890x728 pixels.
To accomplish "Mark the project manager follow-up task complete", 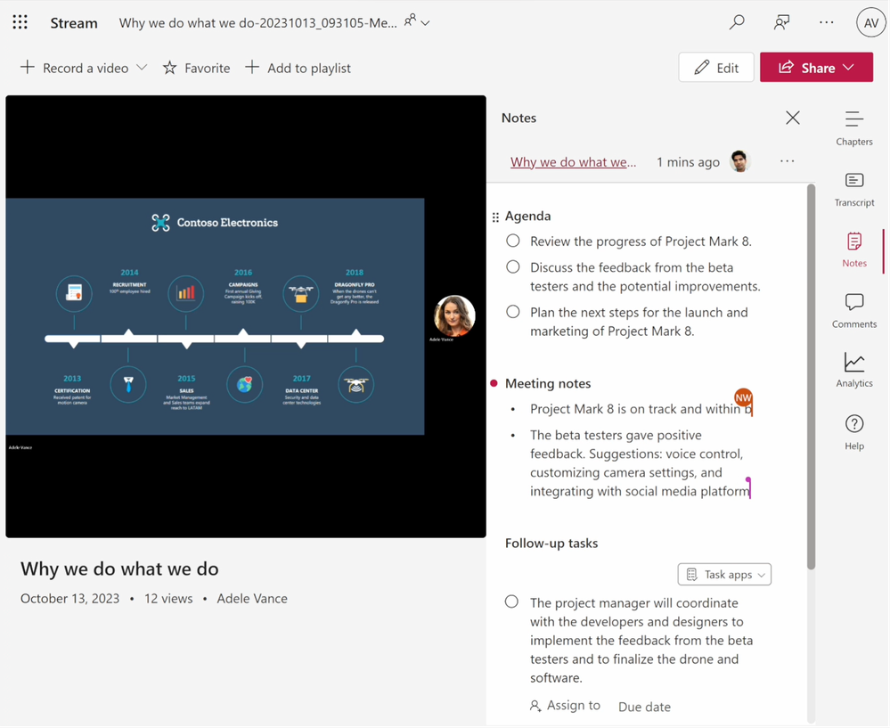I will click(x=512, y=602).
